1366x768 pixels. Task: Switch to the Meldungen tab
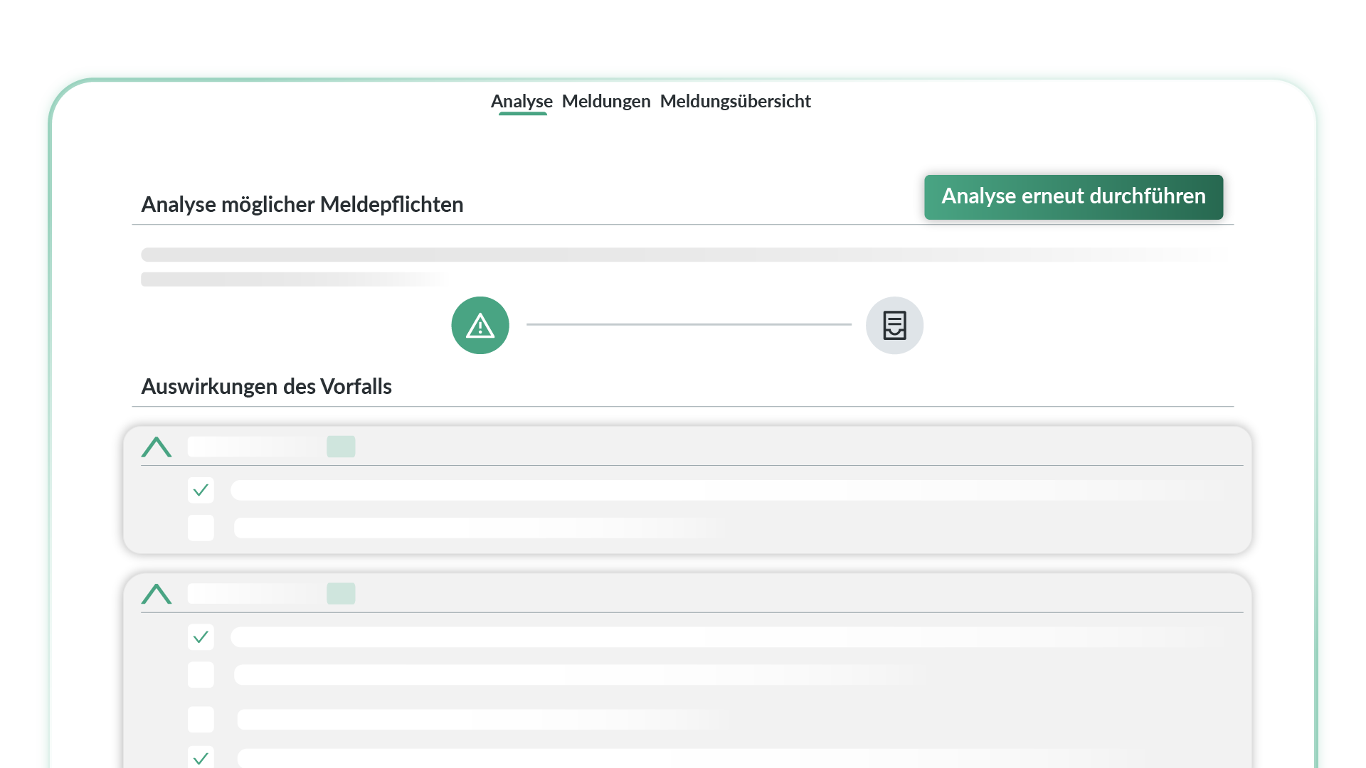coord(606,101)
